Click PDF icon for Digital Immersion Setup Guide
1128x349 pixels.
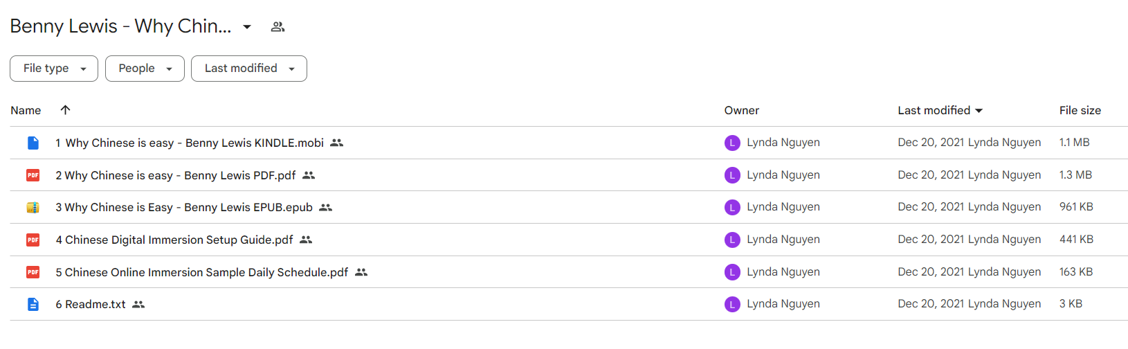click(x=33, y=240)
